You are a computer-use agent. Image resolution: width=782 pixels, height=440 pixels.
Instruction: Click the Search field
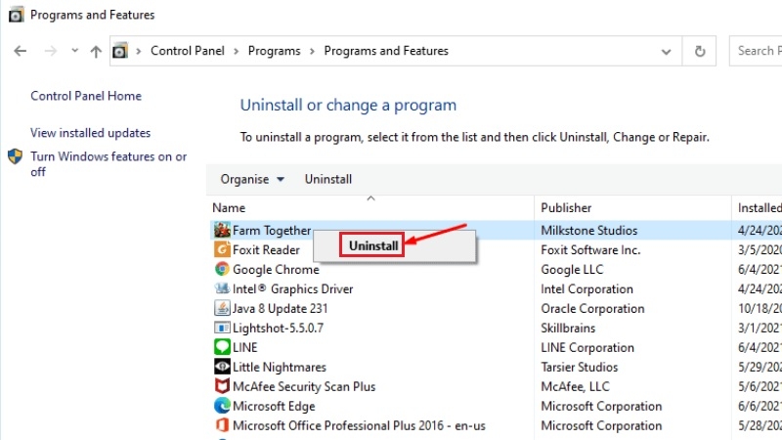(x=756, y=51)
